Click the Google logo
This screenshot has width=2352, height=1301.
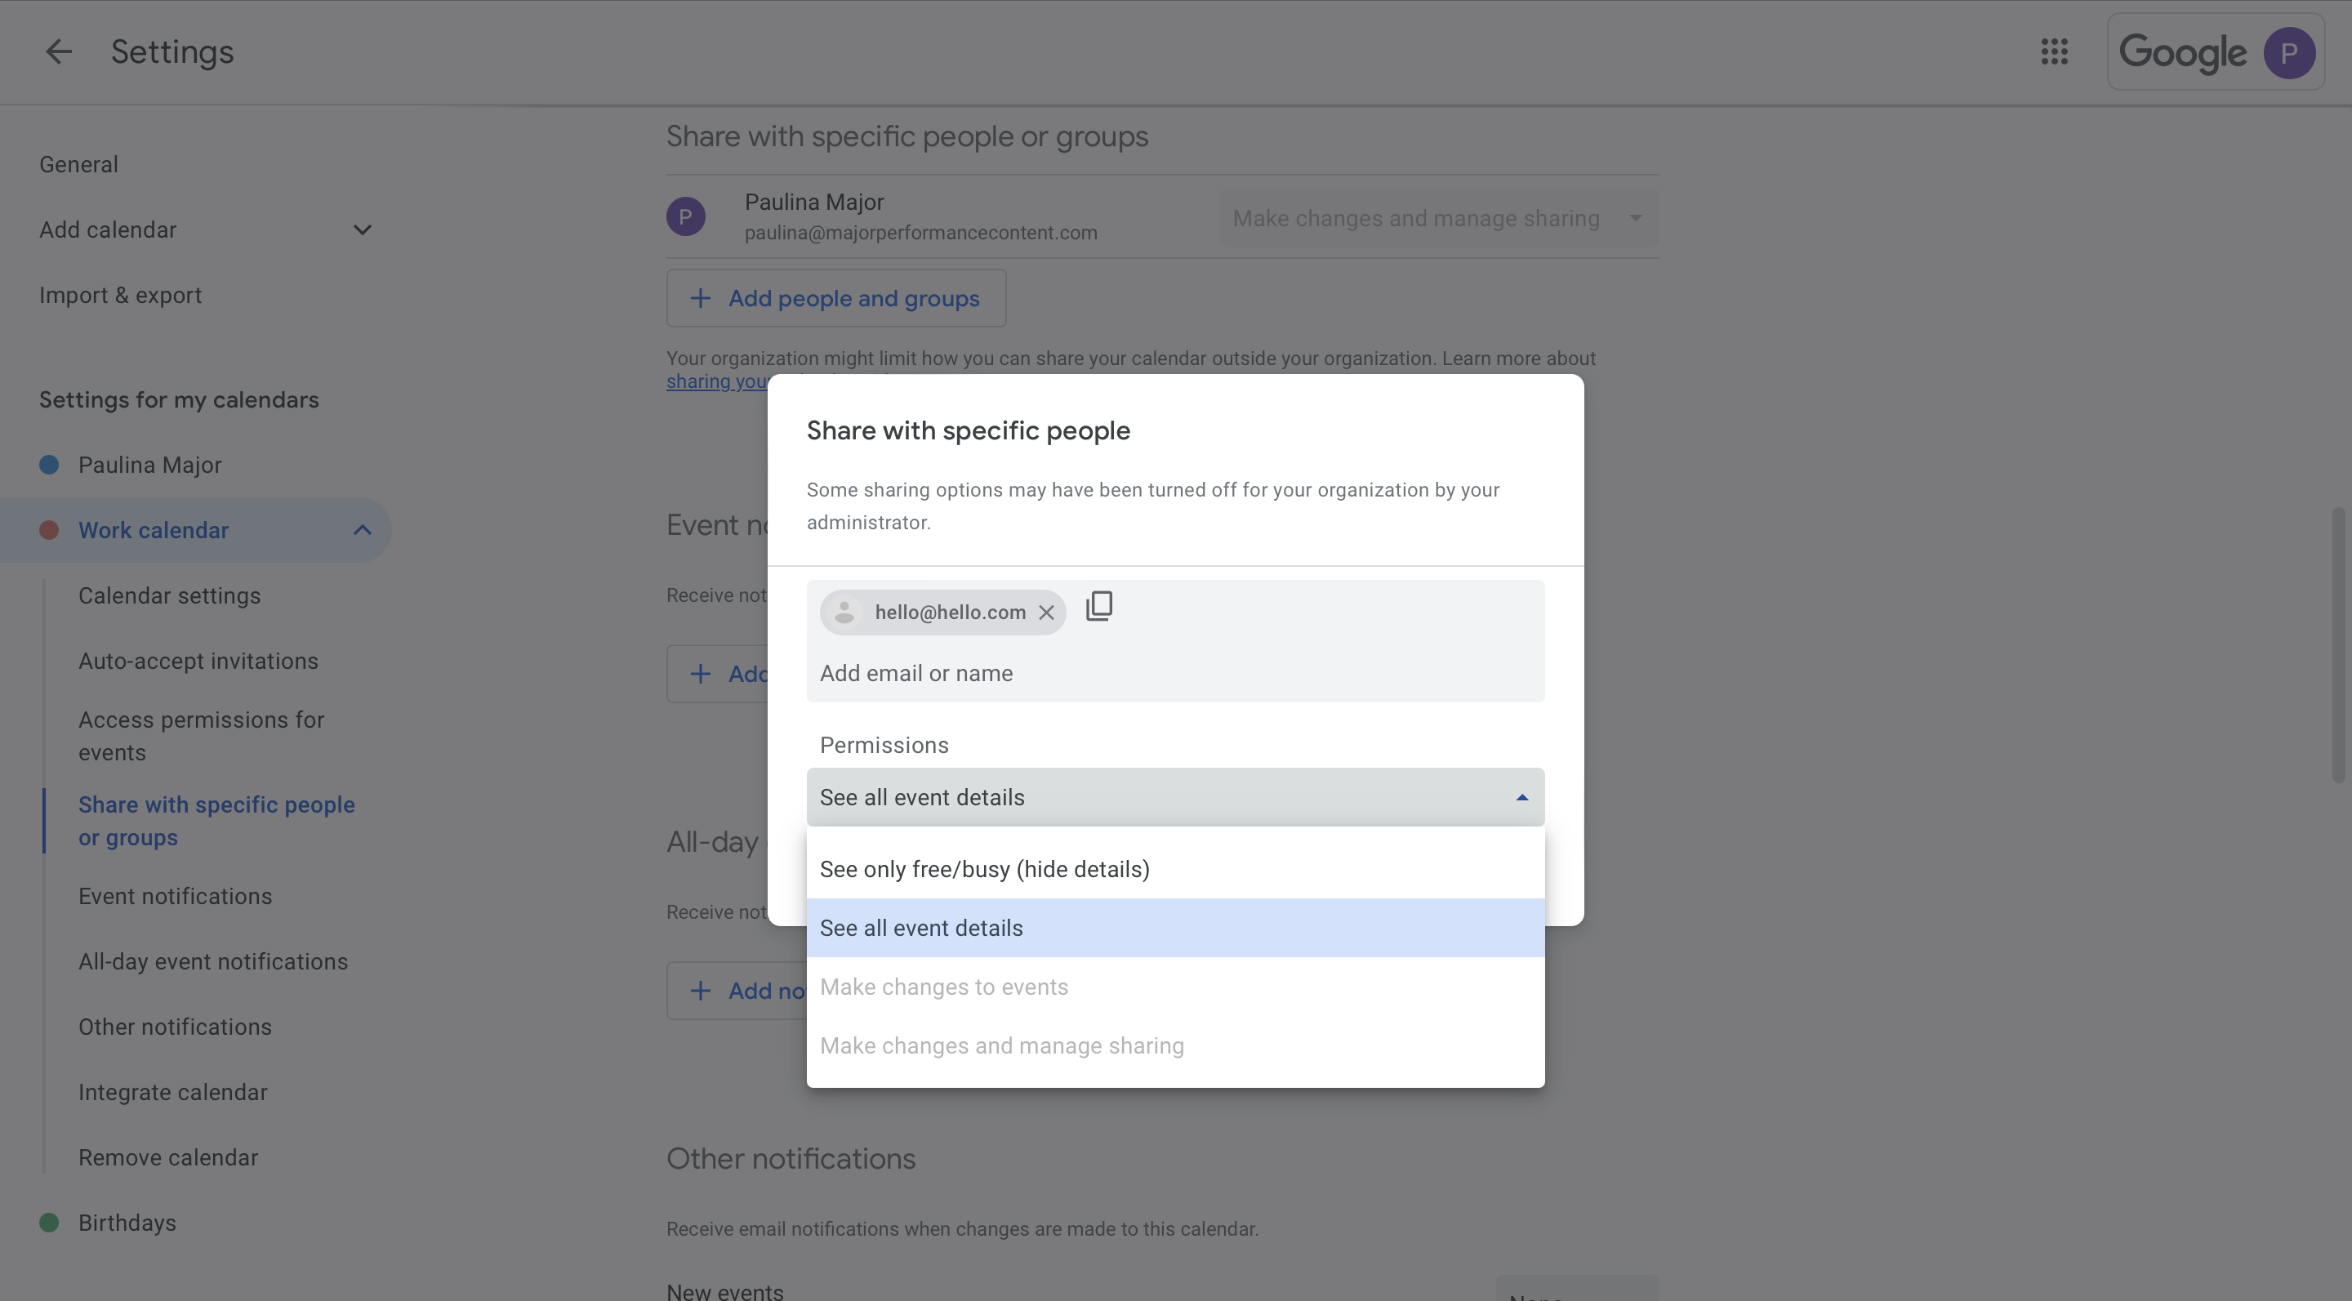point(2182,52)
